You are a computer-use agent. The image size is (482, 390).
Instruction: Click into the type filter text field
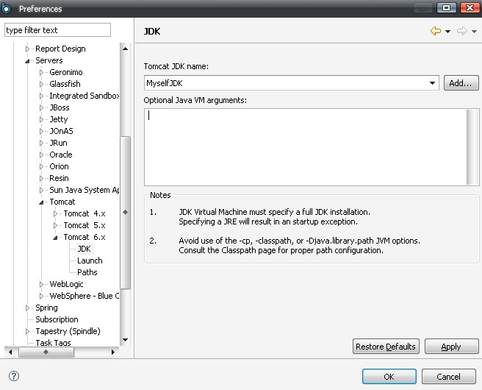point(57,30)
